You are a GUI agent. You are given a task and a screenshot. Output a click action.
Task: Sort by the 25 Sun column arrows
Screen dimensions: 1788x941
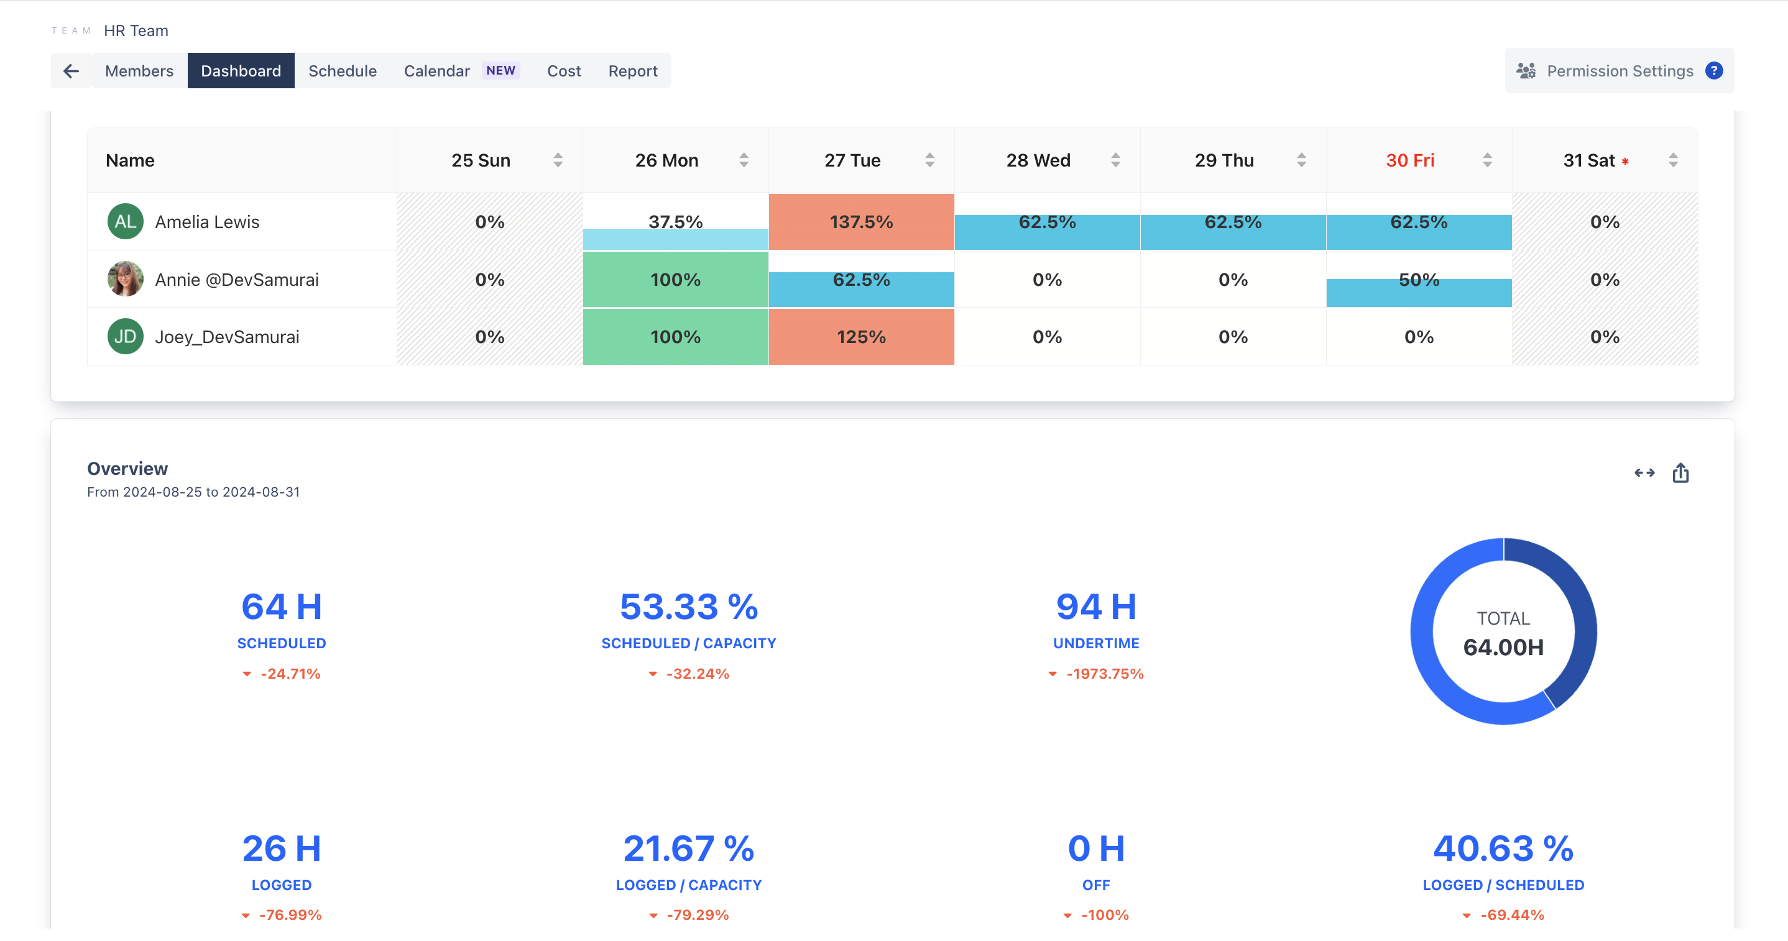coord(558,160)
